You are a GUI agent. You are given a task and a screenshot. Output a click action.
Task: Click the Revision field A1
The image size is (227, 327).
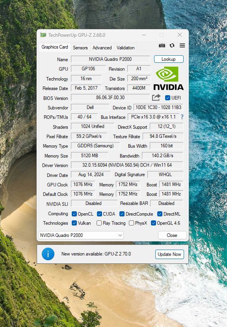pyautogui.click(x=139, y=69)
